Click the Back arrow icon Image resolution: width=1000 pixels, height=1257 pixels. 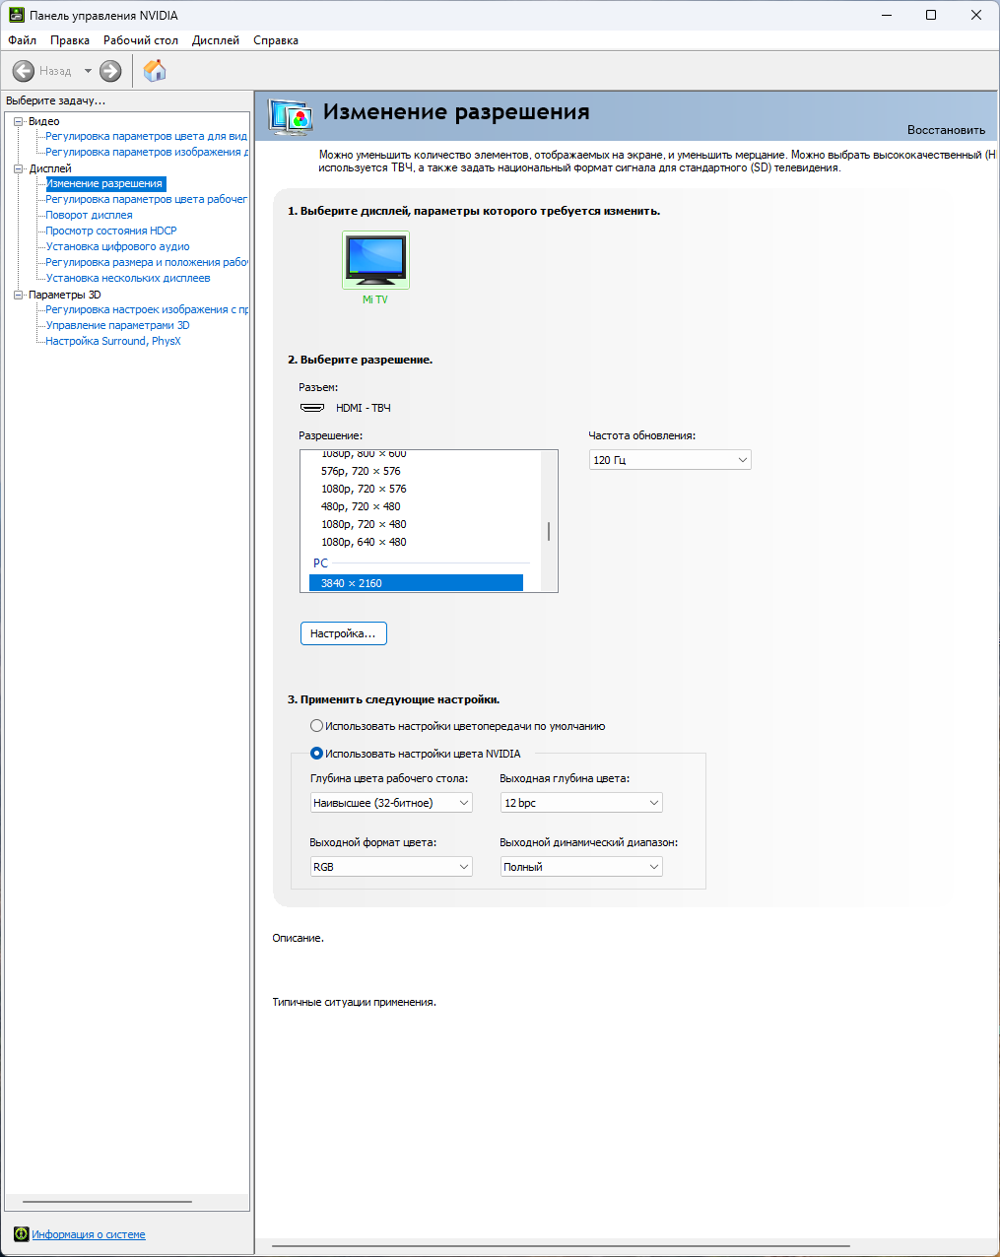(x=24, y=71)
